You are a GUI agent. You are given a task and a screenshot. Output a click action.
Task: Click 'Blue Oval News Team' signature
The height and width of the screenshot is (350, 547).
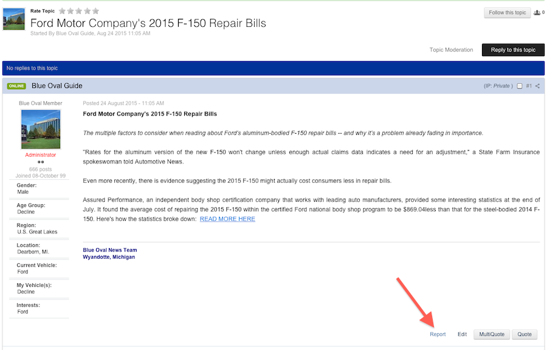(x=110, y=250)
